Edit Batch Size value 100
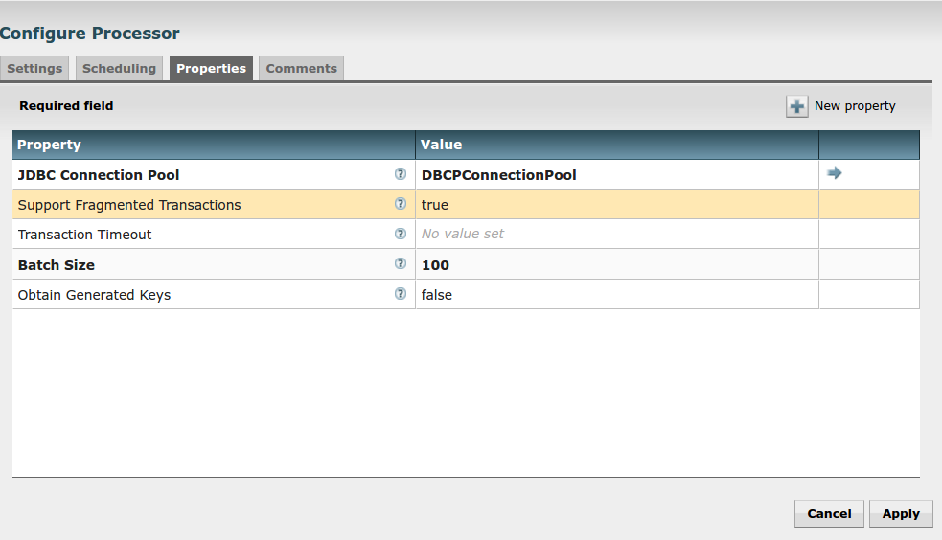 coord(616,265)
